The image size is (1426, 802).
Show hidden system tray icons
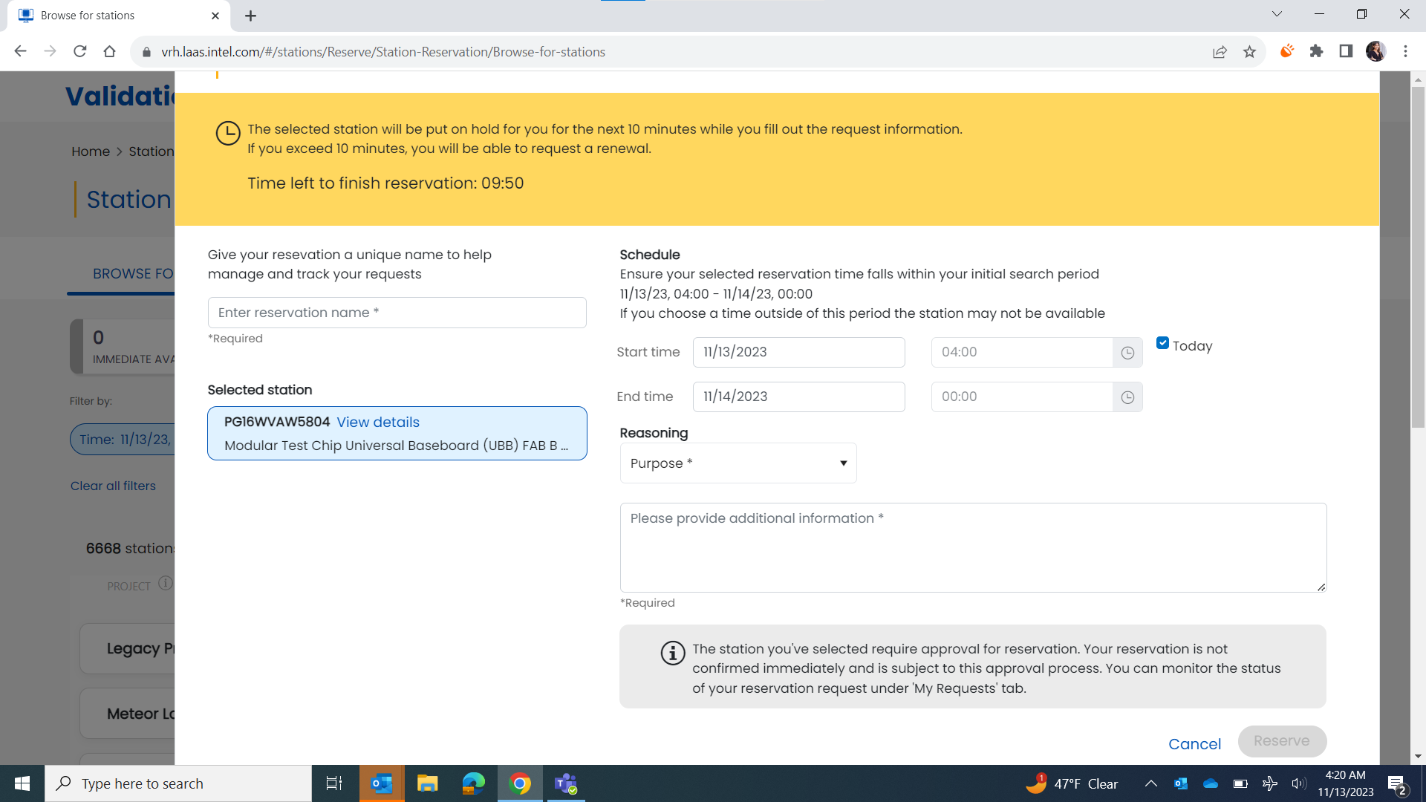[x=1150, y=783]
